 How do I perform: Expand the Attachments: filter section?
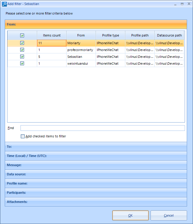coord(96,202)
